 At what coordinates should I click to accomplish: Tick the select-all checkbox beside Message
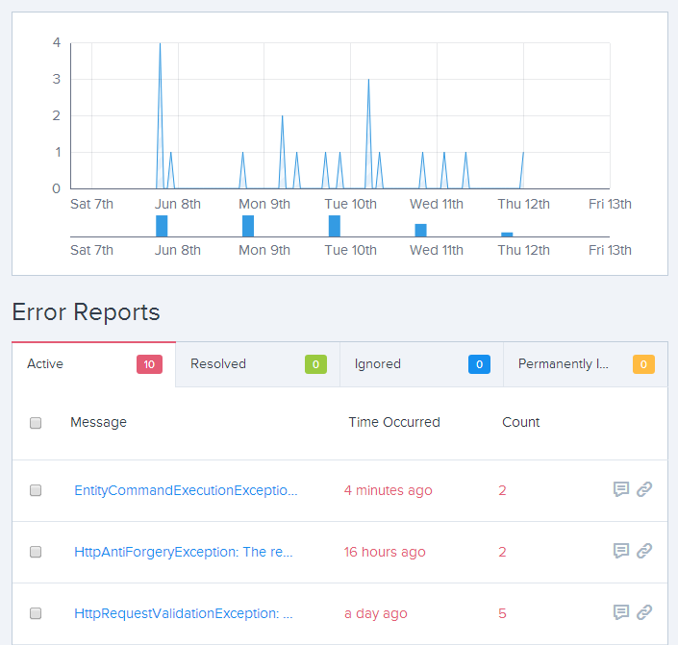tap(36, 422)
